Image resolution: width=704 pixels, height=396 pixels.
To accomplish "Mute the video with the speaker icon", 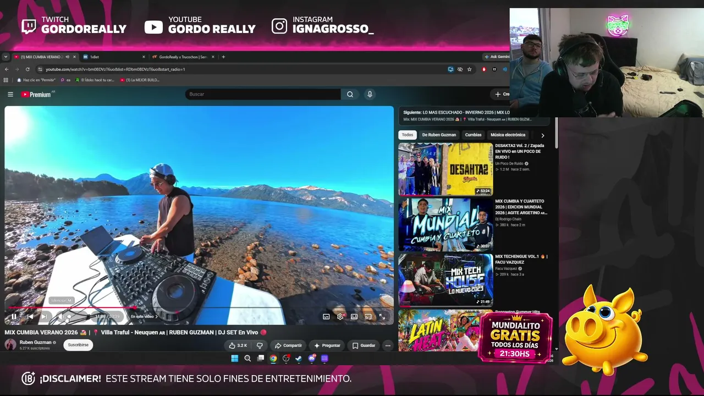I will [61, 316].
